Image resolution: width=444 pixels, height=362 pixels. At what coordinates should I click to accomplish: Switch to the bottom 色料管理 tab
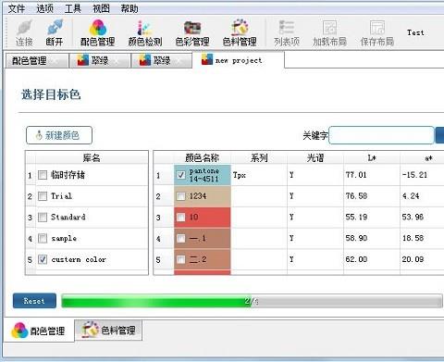108,331
